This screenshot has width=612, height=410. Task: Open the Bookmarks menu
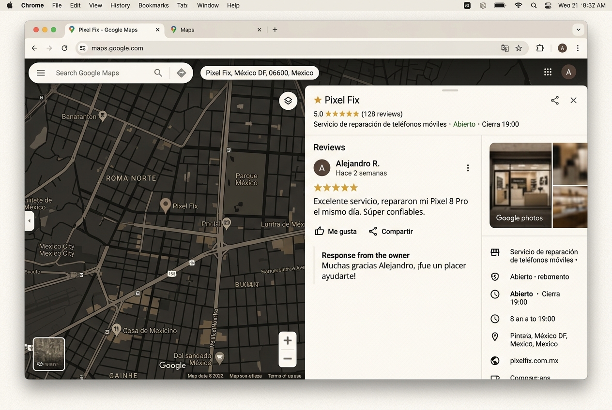coord(153,5)
